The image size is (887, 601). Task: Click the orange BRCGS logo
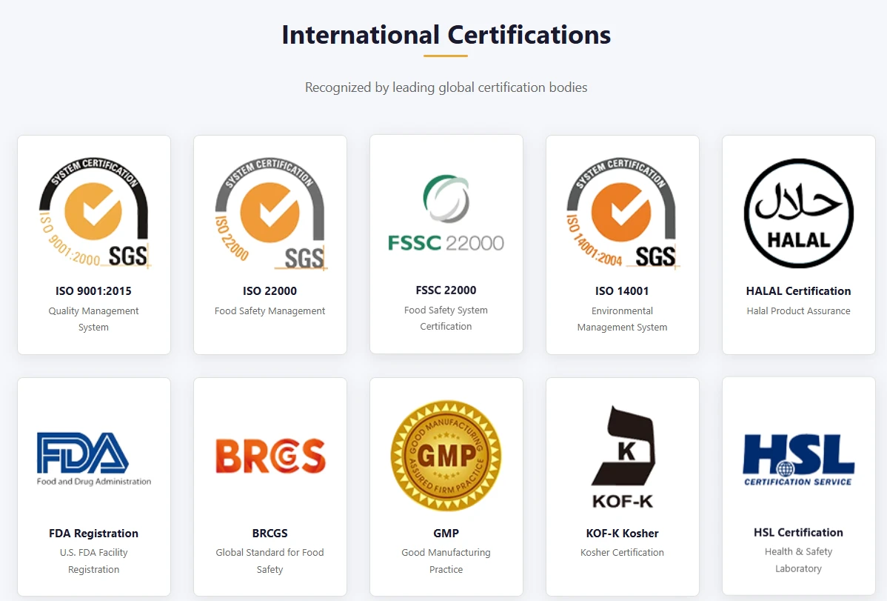270,456
